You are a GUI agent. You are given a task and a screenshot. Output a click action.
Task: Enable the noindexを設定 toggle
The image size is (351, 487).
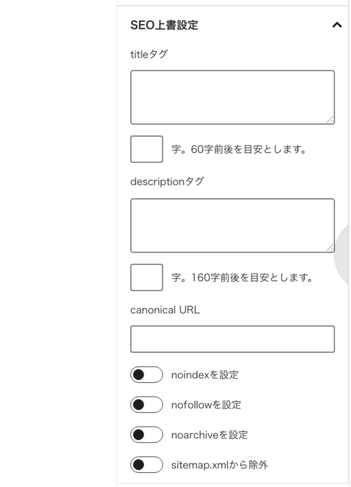click(146, 375)
